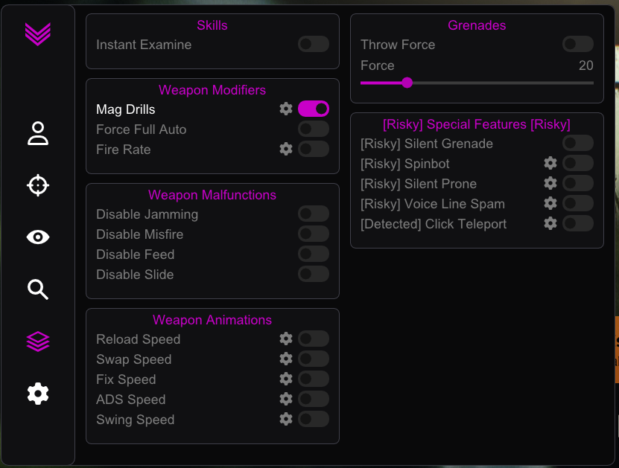Screen dimensions: 619x468
Task: Turn off the Mag Drills toggle
Action: 314,109
